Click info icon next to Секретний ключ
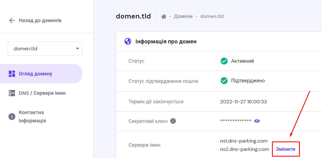322x158 pixels. coord(173,121)
